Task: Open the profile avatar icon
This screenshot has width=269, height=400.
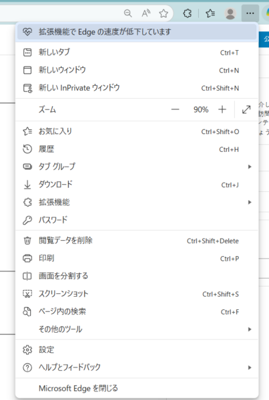Action: 230,13
